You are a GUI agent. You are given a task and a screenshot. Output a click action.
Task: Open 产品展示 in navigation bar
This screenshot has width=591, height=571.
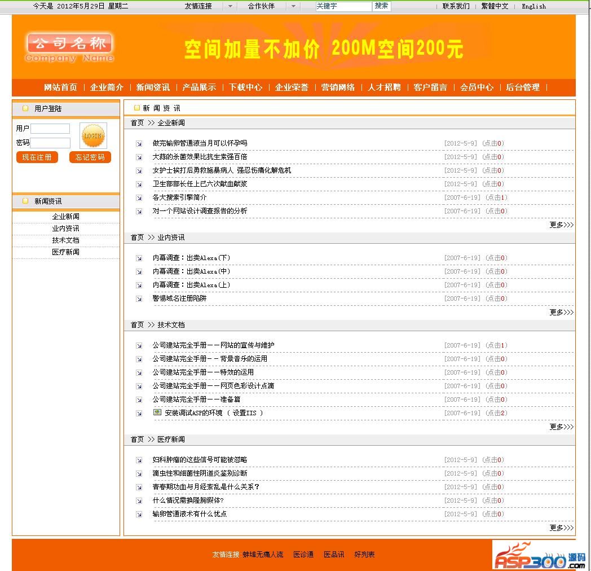(x=200, y=87)
